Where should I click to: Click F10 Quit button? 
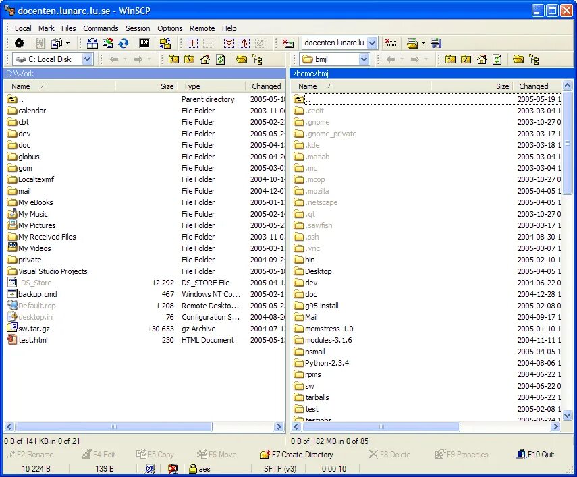[x=535, y=455]
